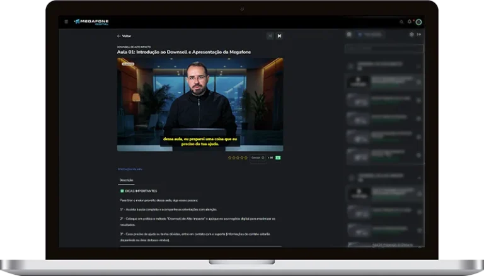The image size is (484, 276).
Task: Collapse the lessons sidebar panel
Action: pyautogui.click(x=418, y=35)
